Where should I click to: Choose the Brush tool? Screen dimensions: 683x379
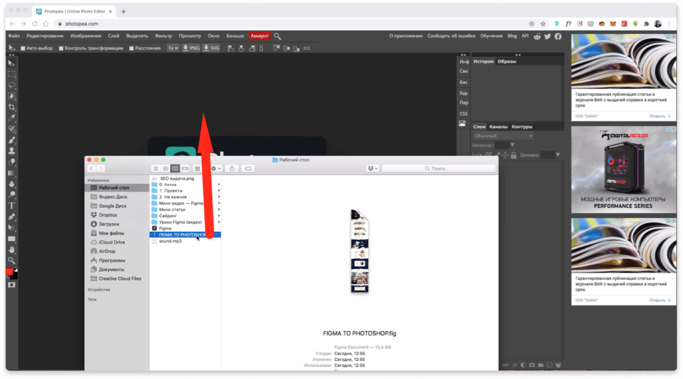pos(11,140)
